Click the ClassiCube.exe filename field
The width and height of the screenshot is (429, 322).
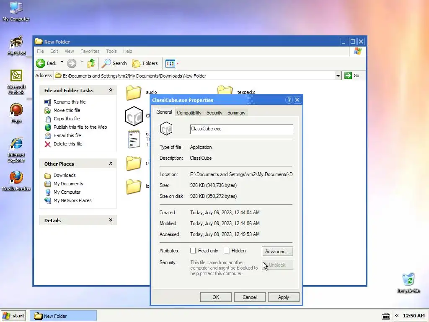coord(241,129)
